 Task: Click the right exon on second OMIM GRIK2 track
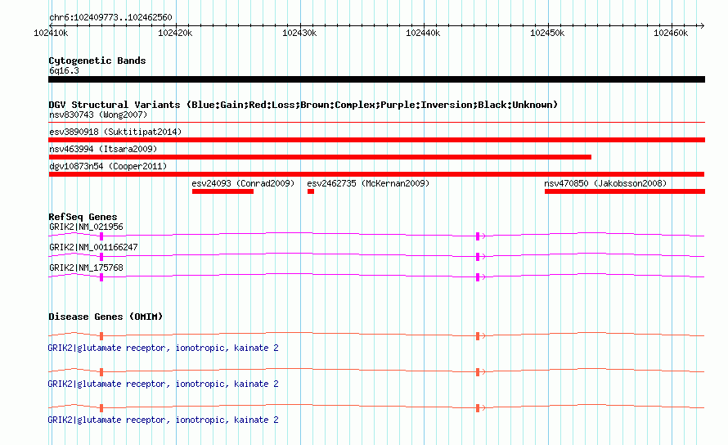477,372
